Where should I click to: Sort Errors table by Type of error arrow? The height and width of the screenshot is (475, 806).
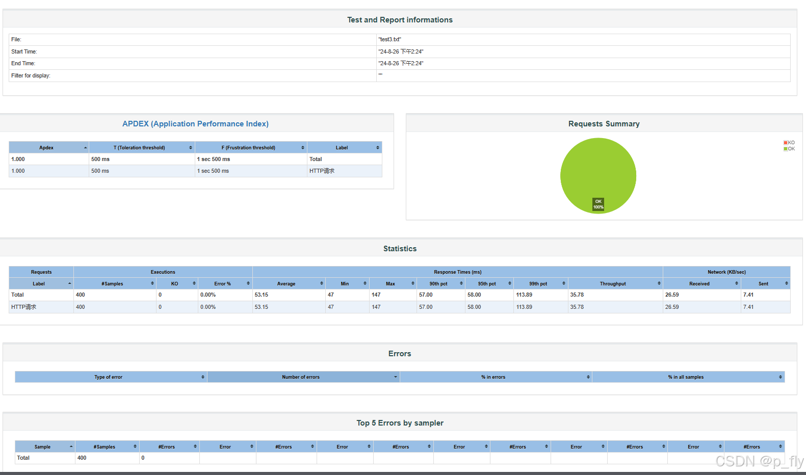[203, 377]
